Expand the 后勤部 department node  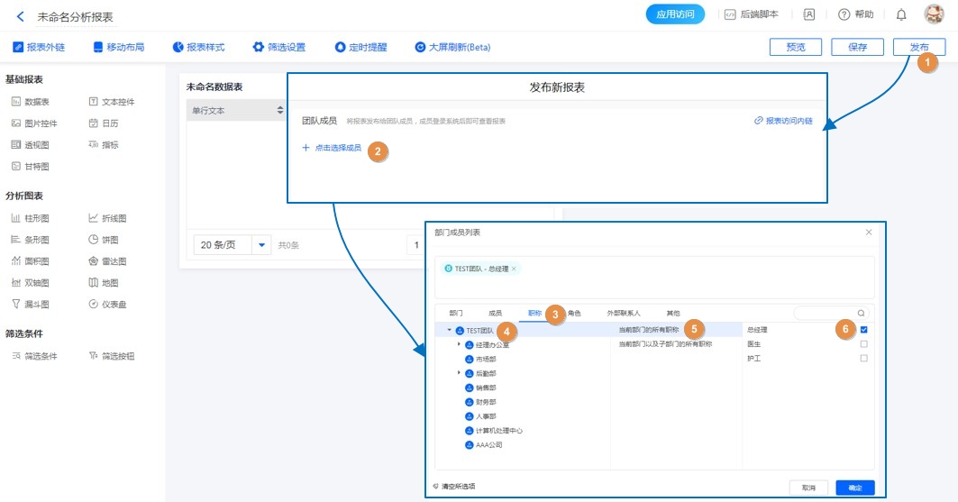click(x=459, y=373)
